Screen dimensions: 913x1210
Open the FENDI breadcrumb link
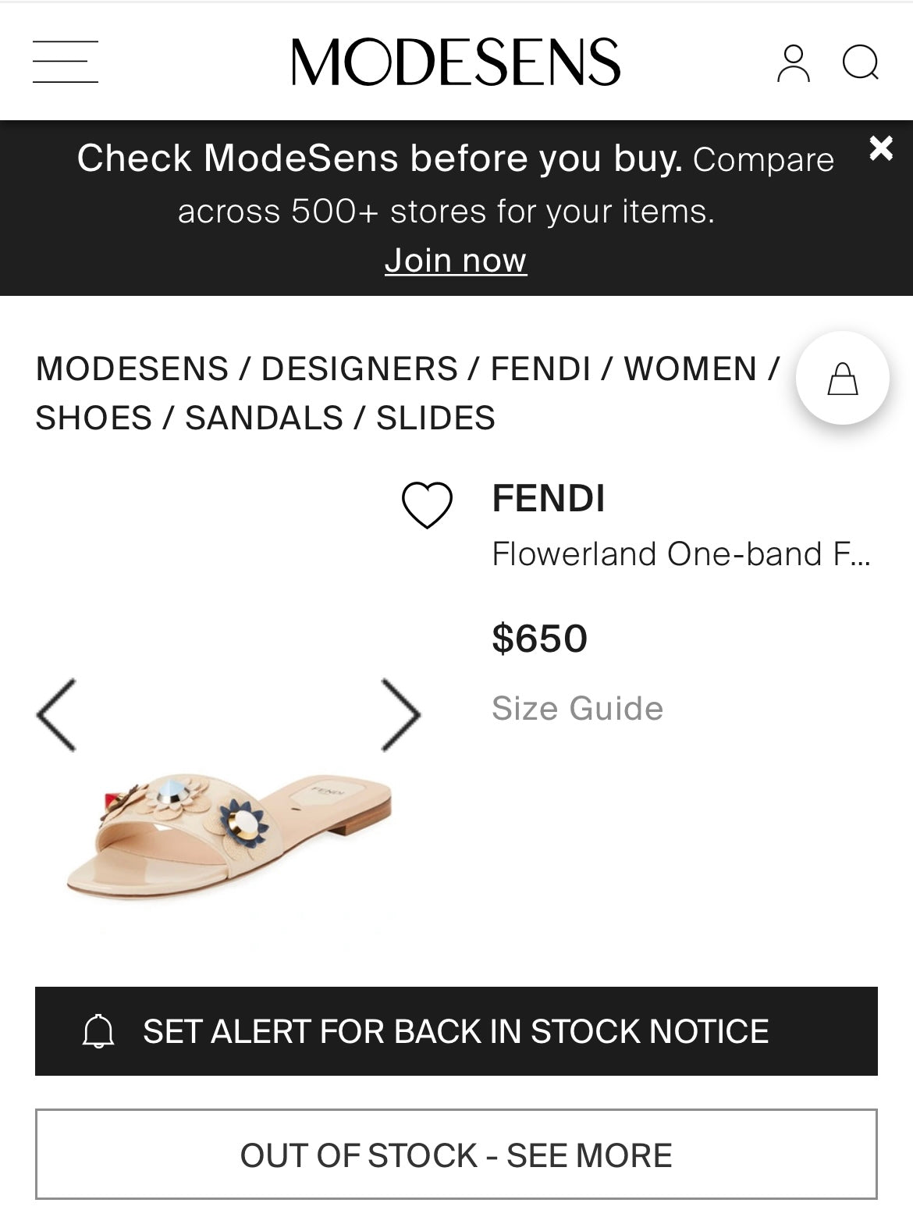540,369
